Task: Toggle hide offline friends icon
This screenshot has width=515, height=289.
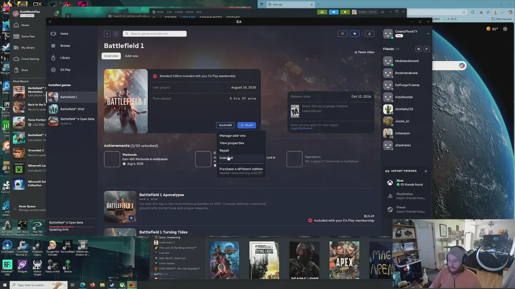Action: point(418,49)
